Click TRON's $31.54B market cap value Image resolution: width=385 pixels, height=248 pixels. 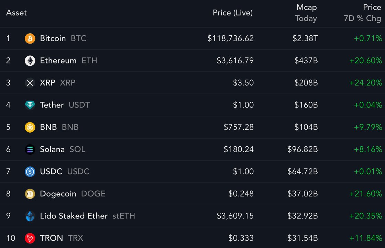[x=302, y=238]
